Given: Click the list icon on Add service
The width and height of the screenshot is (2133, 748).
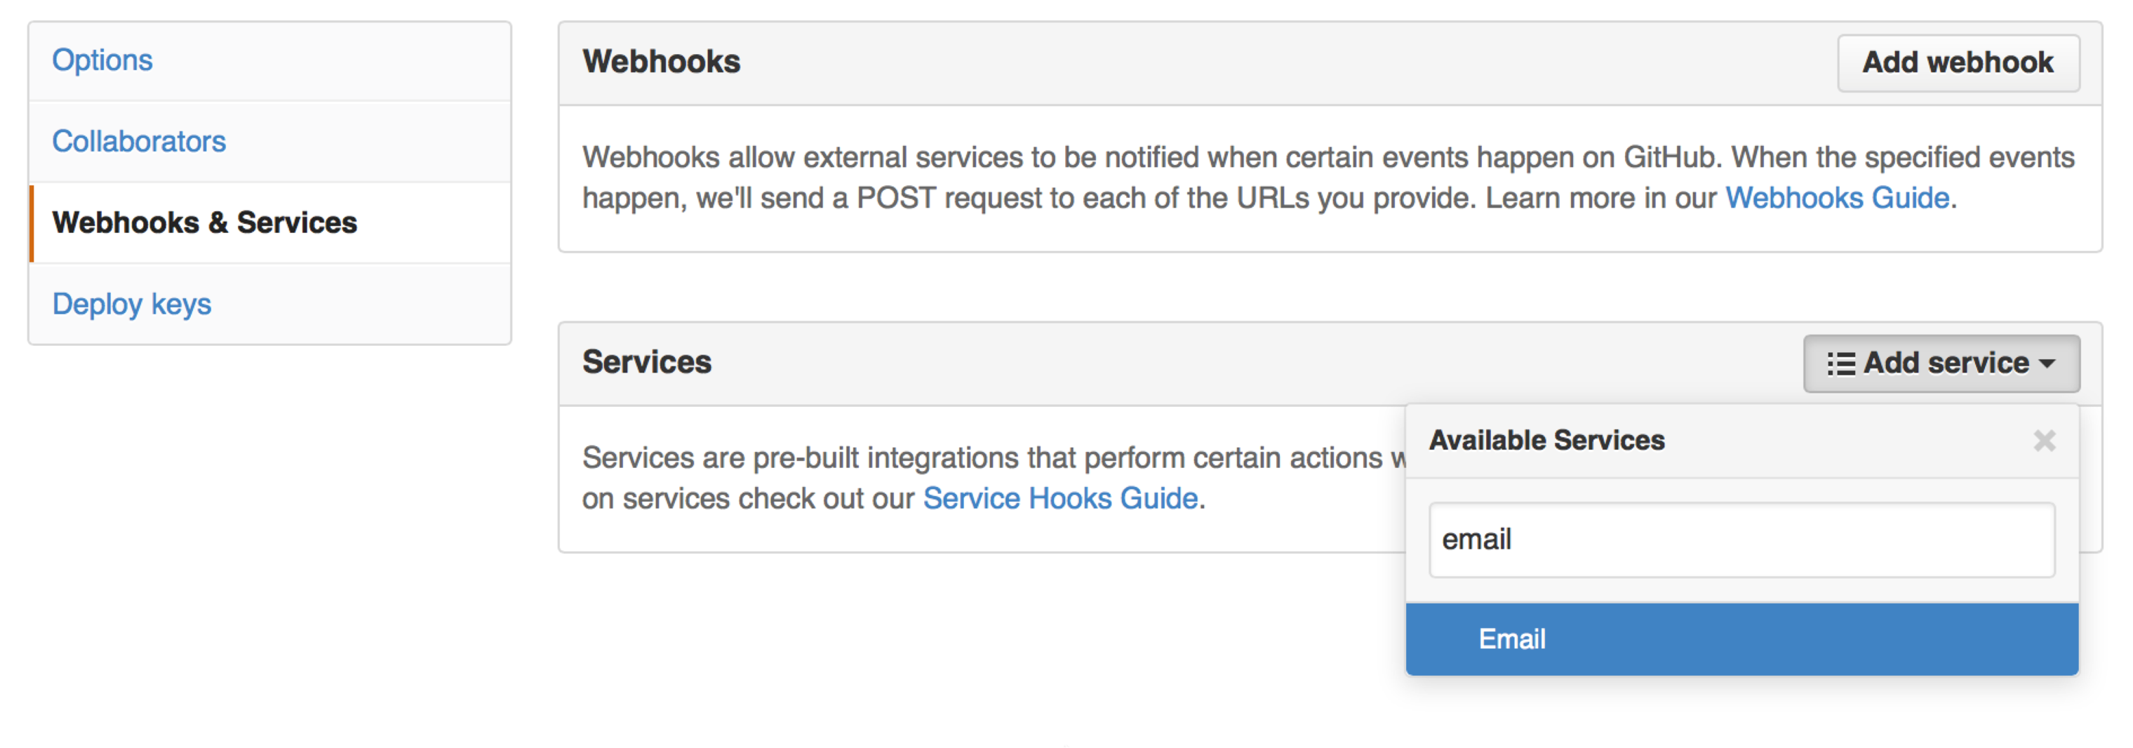Looking at the screenshot, I should coord(1840,363).
